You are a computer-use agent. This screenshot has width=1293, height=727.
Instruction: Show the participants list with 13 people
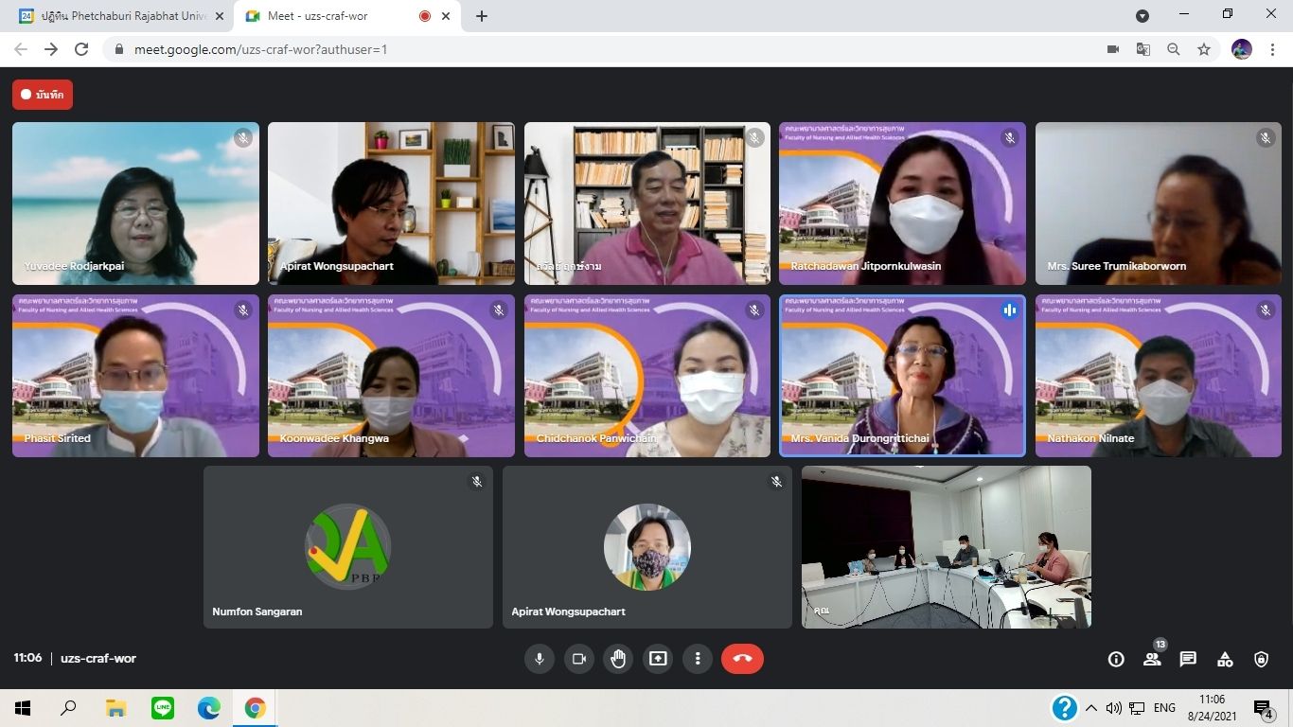[1152, 660]
